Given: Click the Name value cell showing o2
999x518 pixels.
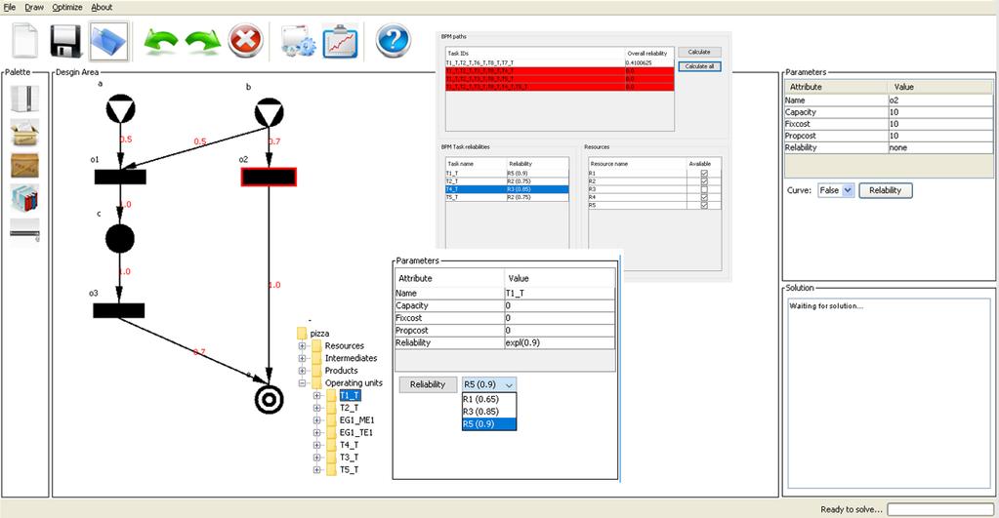Looking at the screenshot, I should [x=940, y=100].
